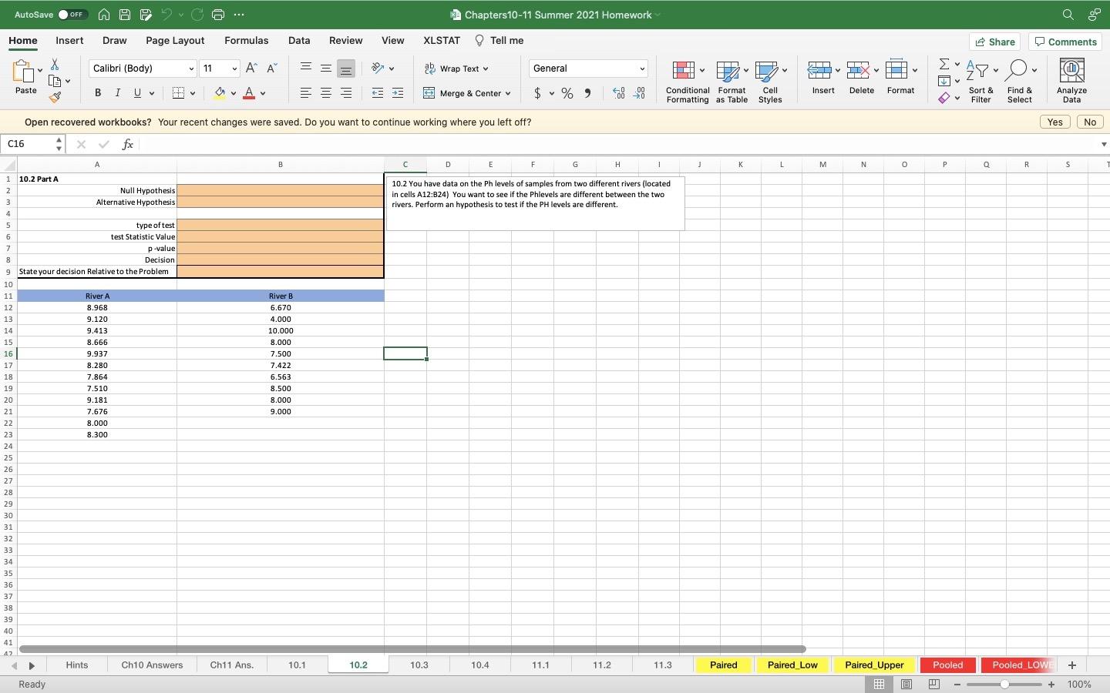Toggle Italic formatting
Viewport: 1110px width, 693px height.
(x=117, y=93)
